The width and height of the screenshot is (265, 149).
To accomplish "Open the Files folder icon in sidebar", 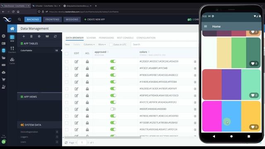I will [x=4, y=58].
